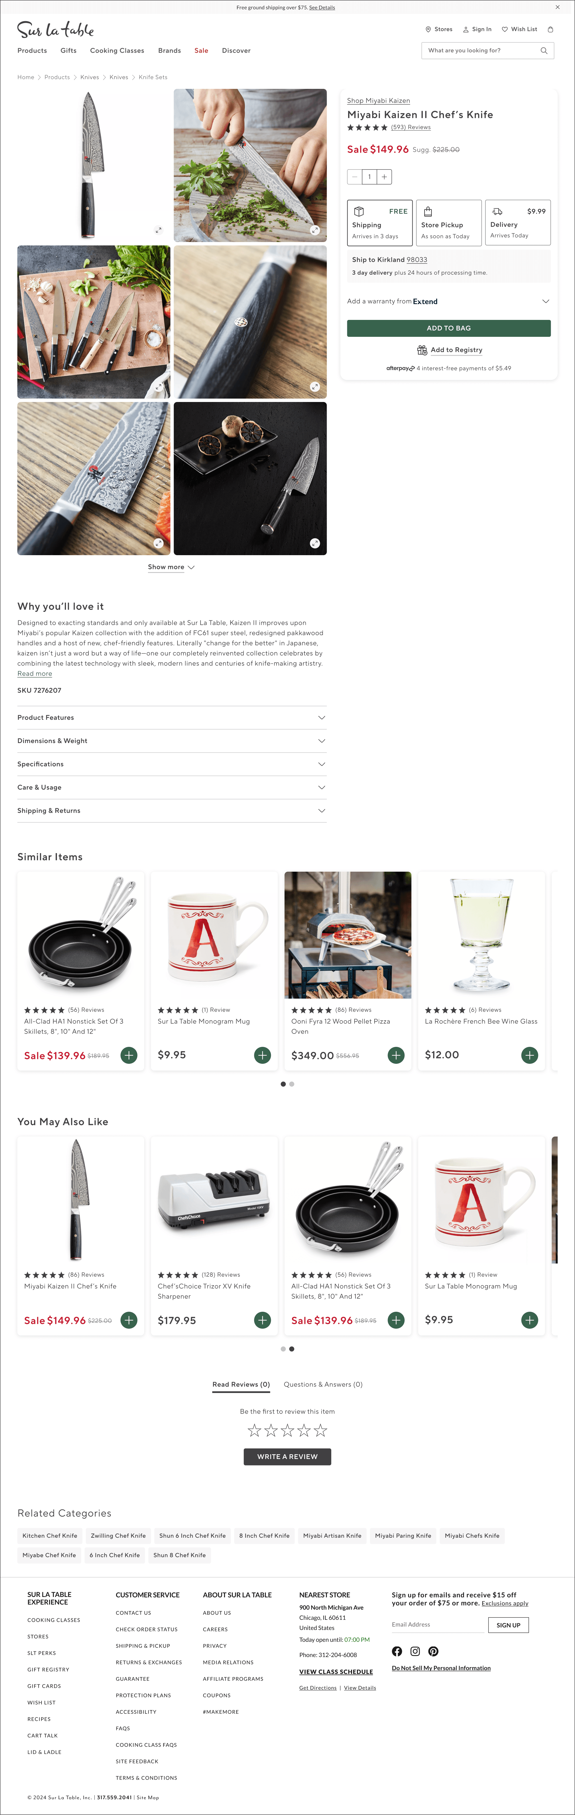Expand the Product Features section
This screenshot has height=1815, width=575.
pos(172,717)
